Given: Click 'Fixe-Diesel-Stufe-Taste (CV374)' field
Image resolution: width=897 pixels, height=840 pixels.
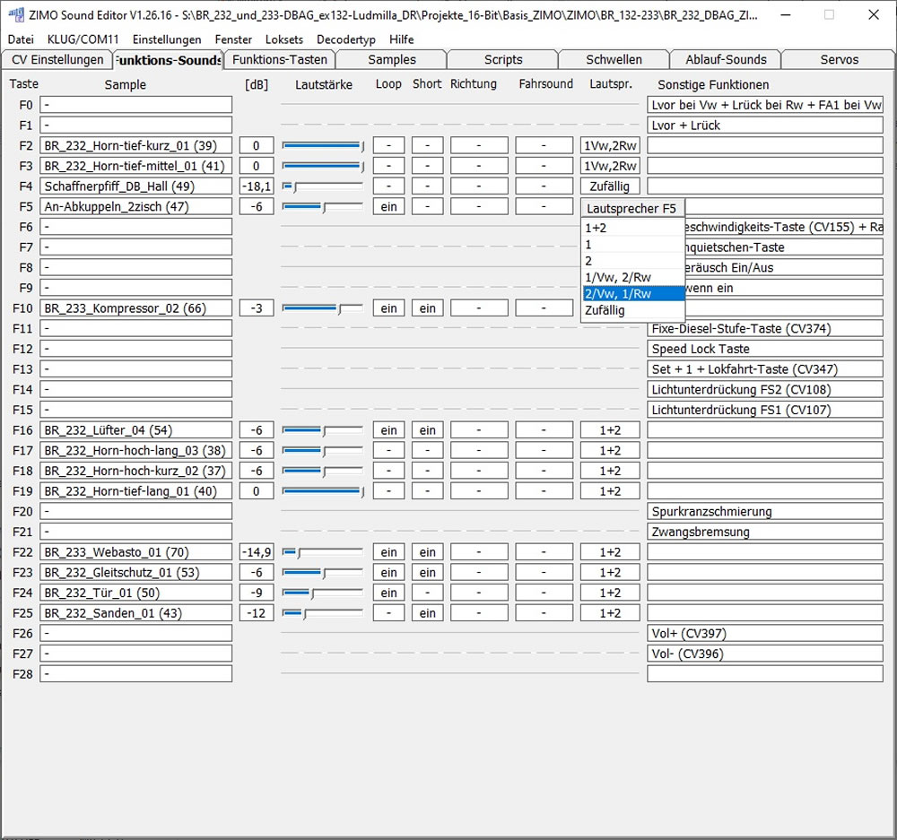Looking at the screenshot, I should (x=765, y=328).
